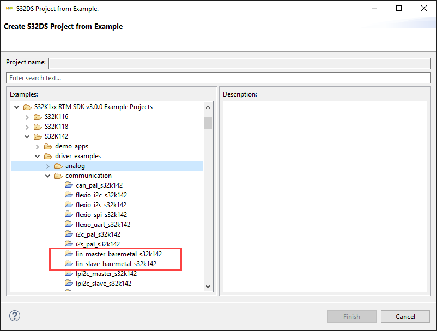The image size is (437, 331).
Task: Collapse the communication tree node
Action: point(47,176)
